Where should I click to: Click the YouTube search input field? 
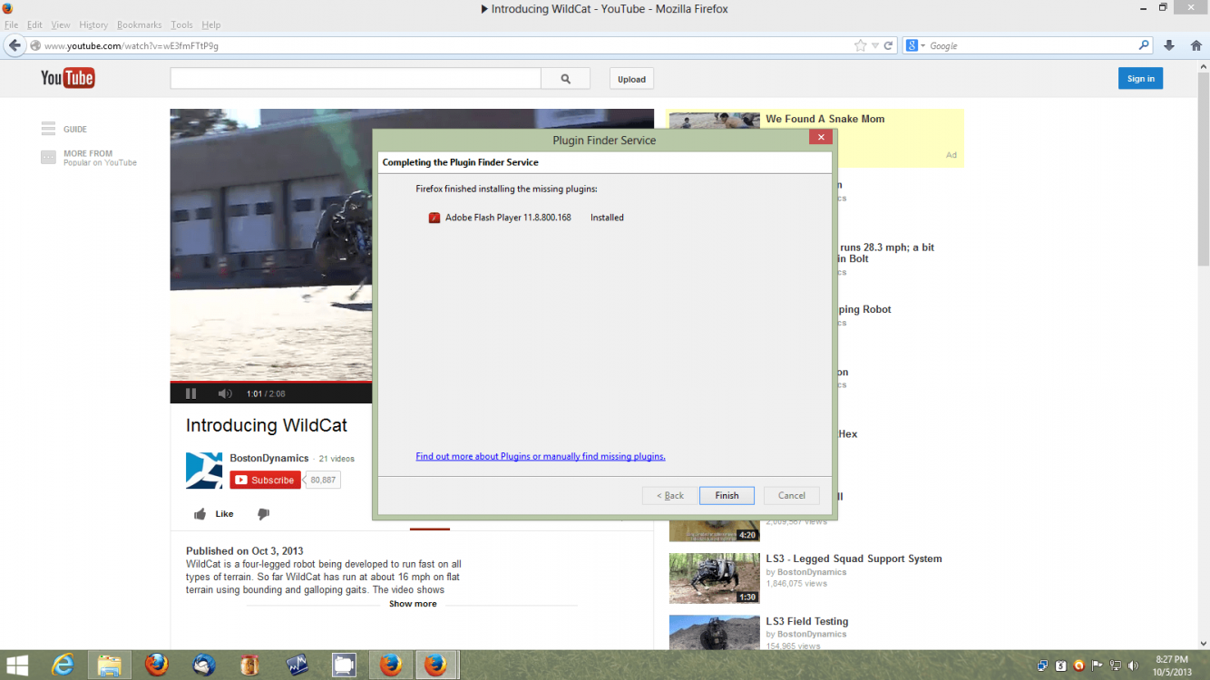tap(356, 79)
